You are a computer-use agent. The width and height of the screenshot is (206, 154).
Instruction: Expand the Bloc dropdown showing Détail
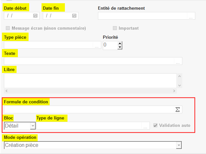32,126
